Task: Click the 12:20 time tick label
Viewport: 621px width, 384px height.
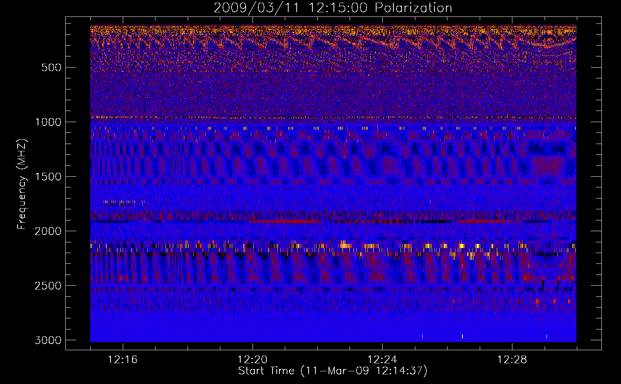Action: (253, 360)
